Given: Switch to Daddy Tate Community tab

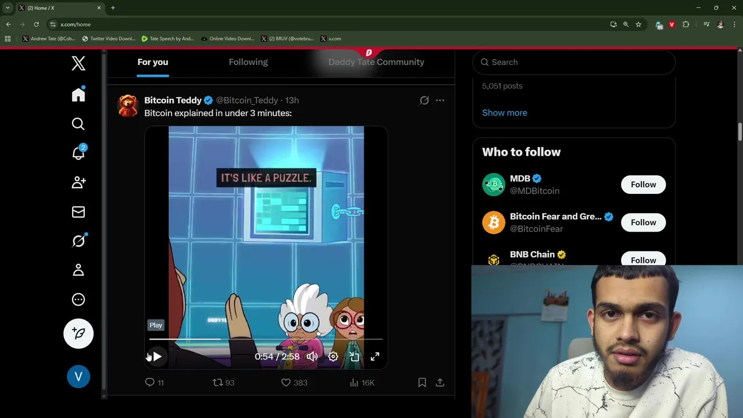Looking at the screenshot, I should pyautogui.click(x=376, y=62).
